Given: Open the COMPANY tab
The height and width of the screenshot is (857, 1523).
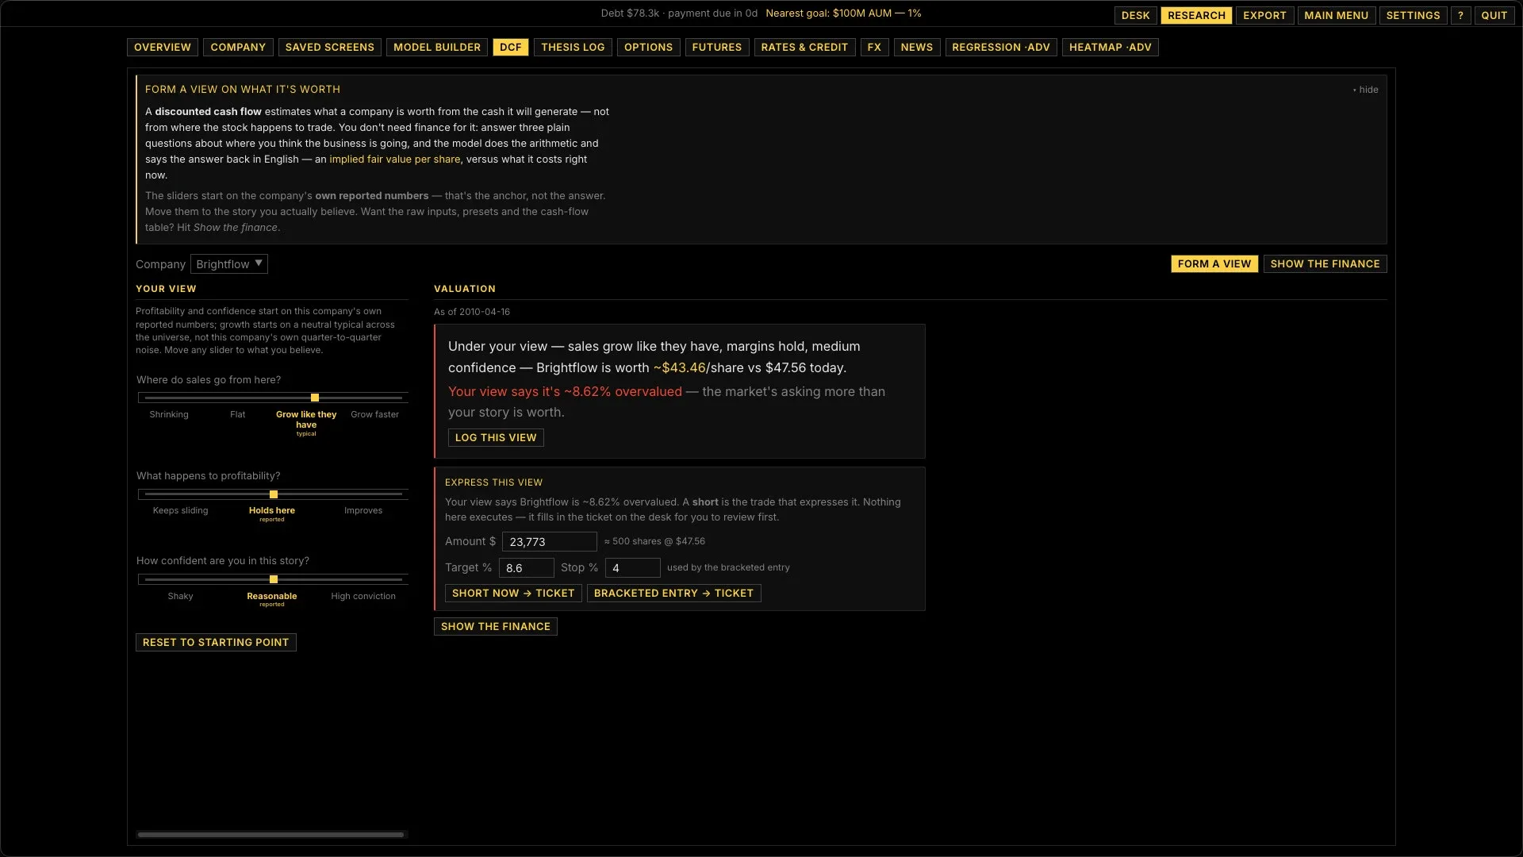Looking at the screenshot, I should pos(238,48).
